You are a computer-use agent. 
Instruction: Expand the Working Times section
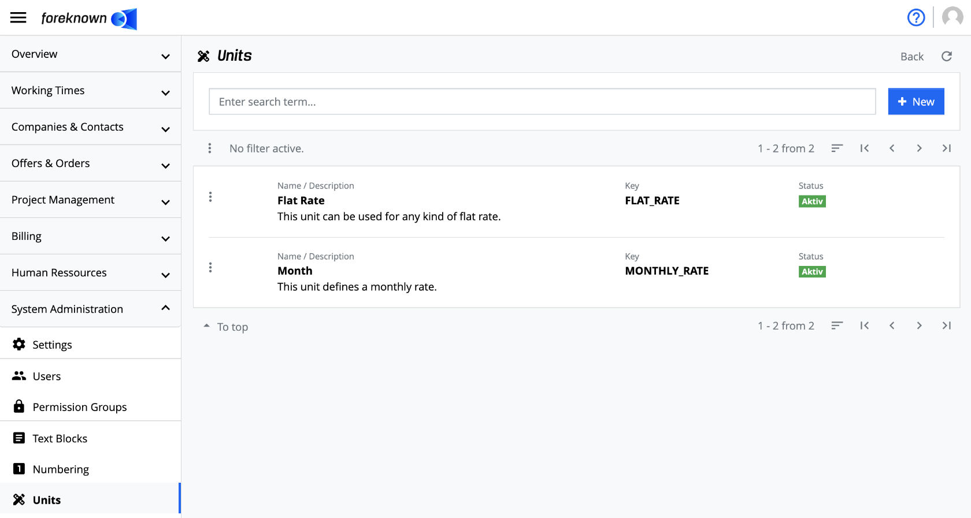91,90
